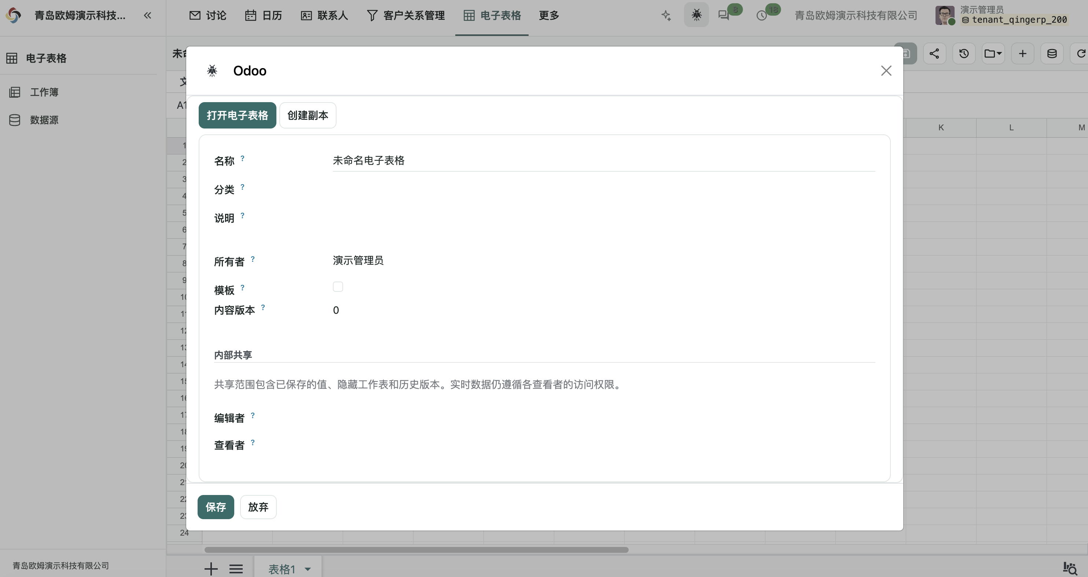Open the 更多 menu

point(549,16)
